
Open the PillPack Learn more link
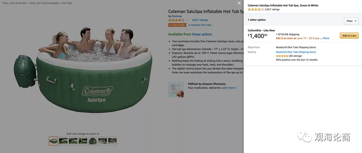229,88
